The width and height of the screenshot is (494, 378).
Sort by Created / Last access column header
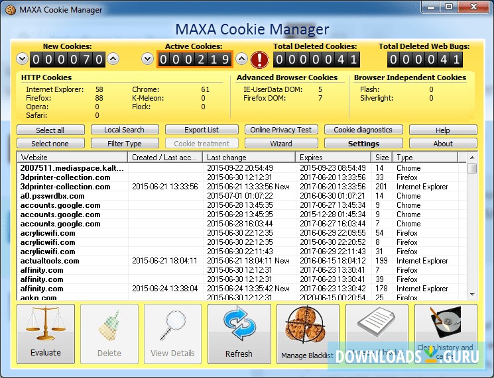(165, 158)
